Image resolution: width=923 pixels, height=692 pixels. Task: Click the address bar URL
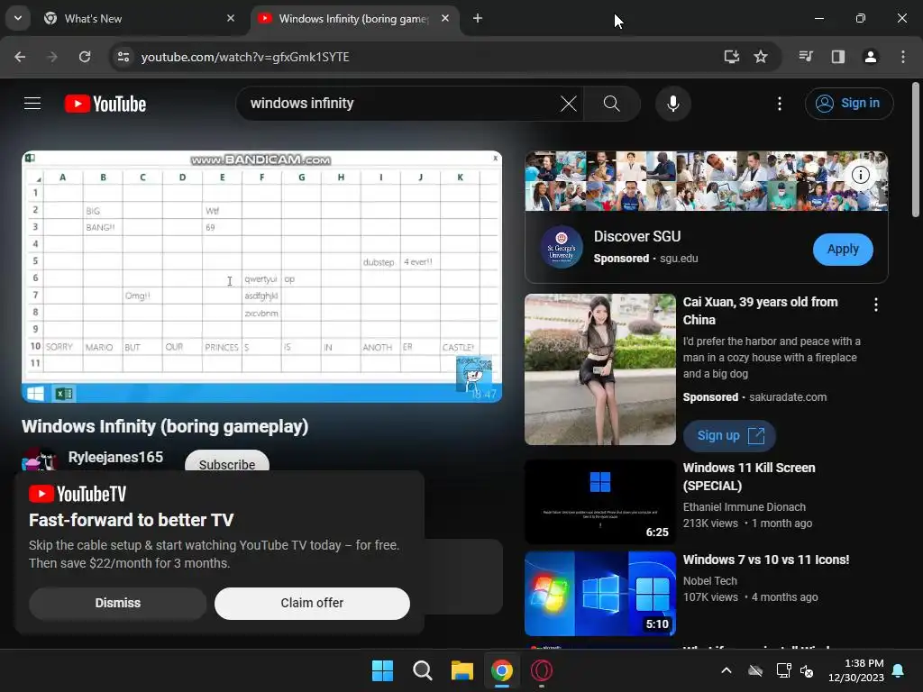[245, 57]
